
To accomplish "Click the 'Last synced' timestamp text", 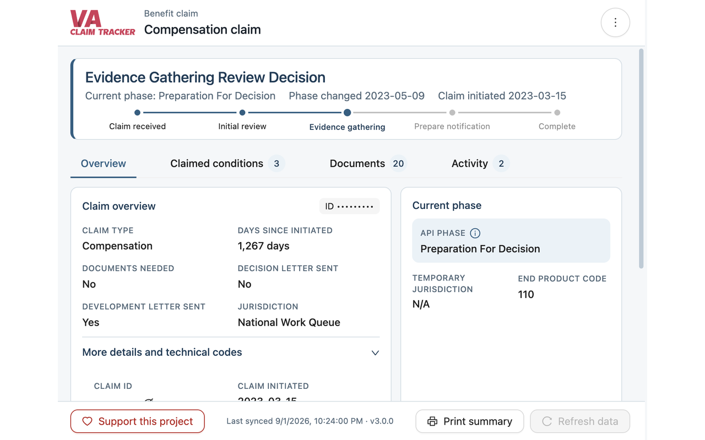I will coord(310,421).
